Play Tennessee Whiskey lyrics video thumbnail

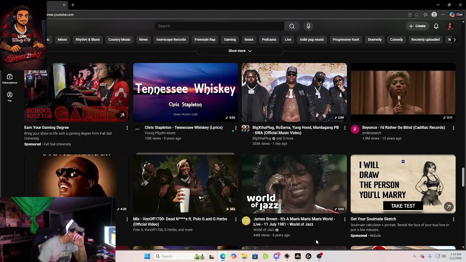185,92
